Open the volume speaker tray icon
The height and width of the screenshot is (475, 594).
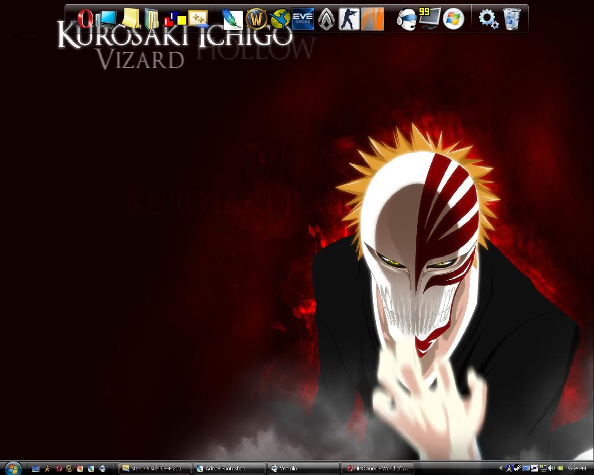coord(551,468)
